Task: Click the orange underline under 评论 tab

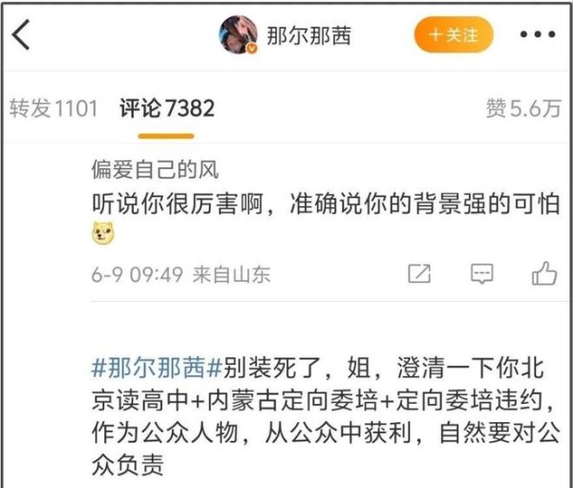Action: [166, 137]
